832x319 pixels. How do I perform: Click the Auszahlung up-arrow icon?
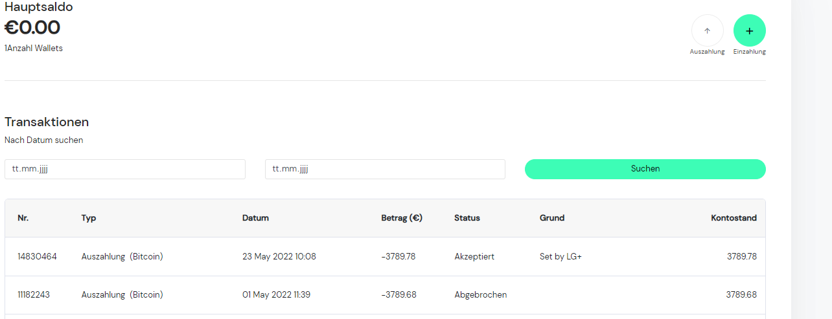click(707, 30)
